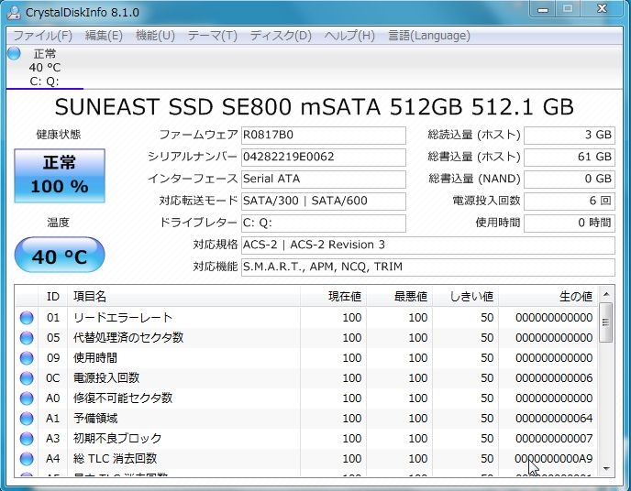631x491 pixels.
Task: Open the 編集(E) menu
Action: pyautogui.click(x=104, y=36)
